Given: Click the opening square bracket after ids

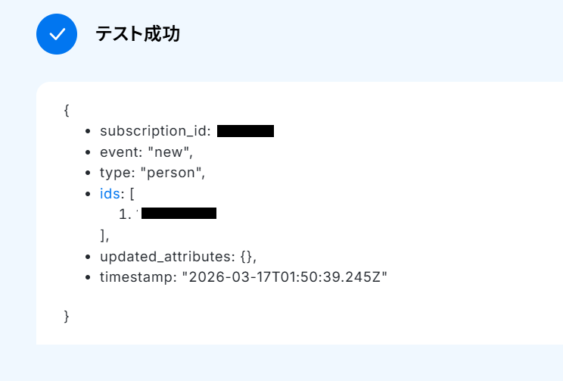Looking at the screenshot, I should tap(132, 194).
